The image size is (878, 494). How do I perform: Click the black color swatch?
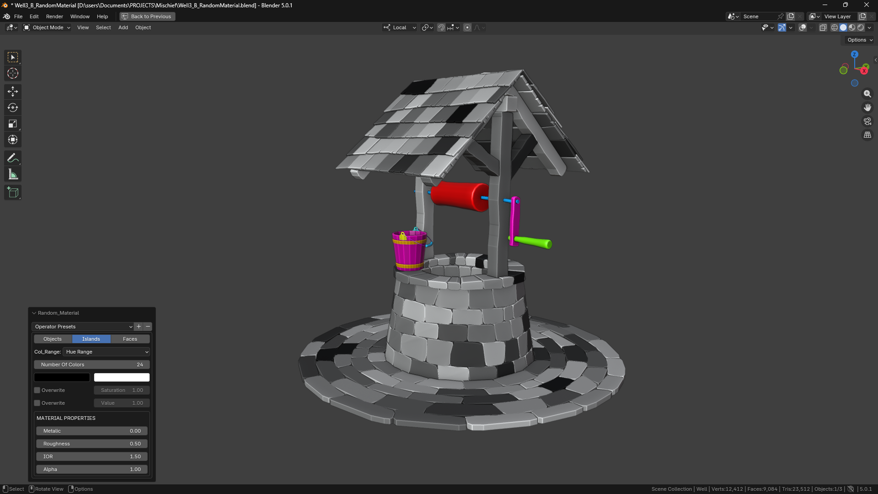(62, 377)
